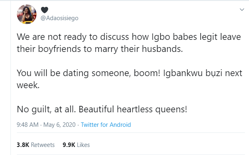Open the tweet author's profile picture
Screen dimensions: 249x155
tap(27, 14)
